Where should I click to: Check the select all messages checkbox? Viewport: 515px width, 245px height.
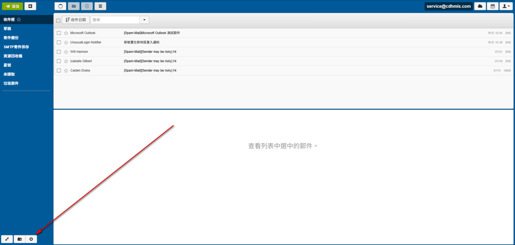click(x=58, y=20)
